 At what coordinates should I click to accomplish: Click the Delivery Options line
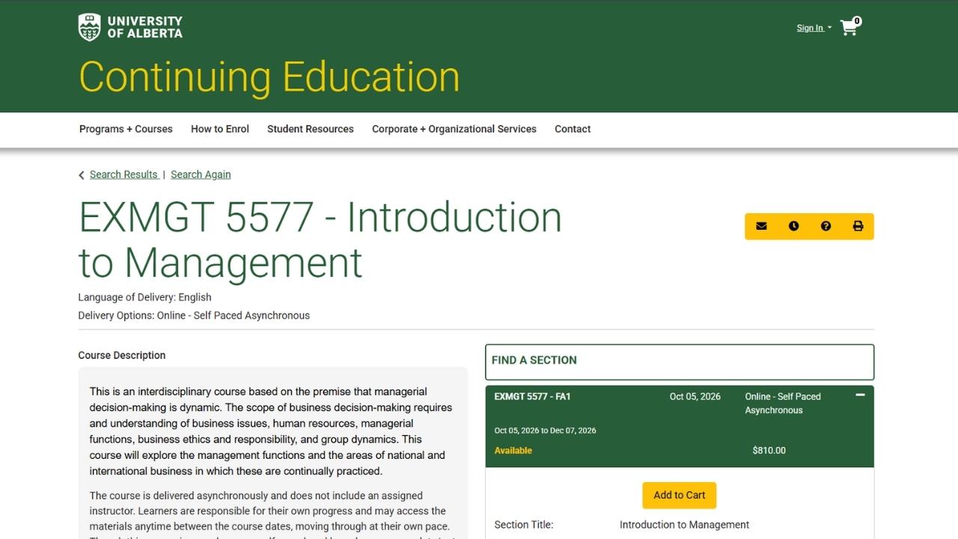(194, 315)
